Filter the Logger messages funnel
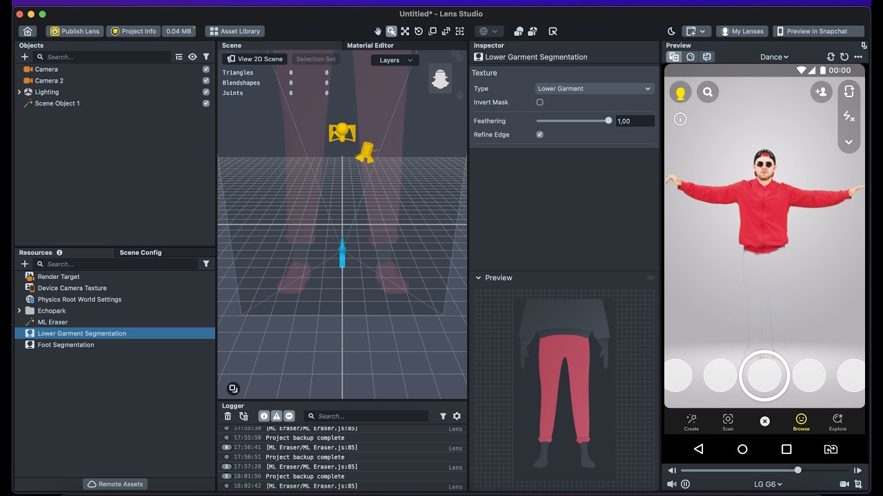Image resolution: width=883 pixels, height=496 pixels. tap(443, 416)
